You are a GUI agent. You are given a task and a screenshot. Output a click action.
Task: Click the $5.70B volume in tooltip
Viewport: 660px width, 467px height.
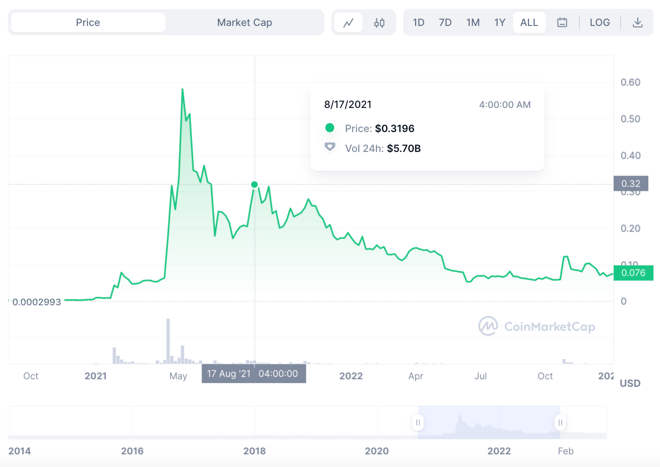point(404,148)
